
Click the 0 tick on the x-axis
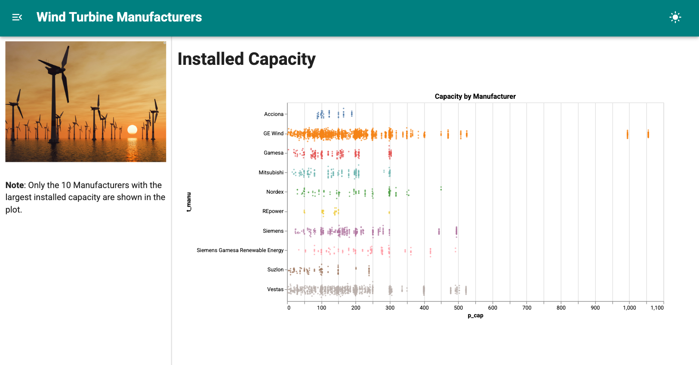(x=289, y=308)
